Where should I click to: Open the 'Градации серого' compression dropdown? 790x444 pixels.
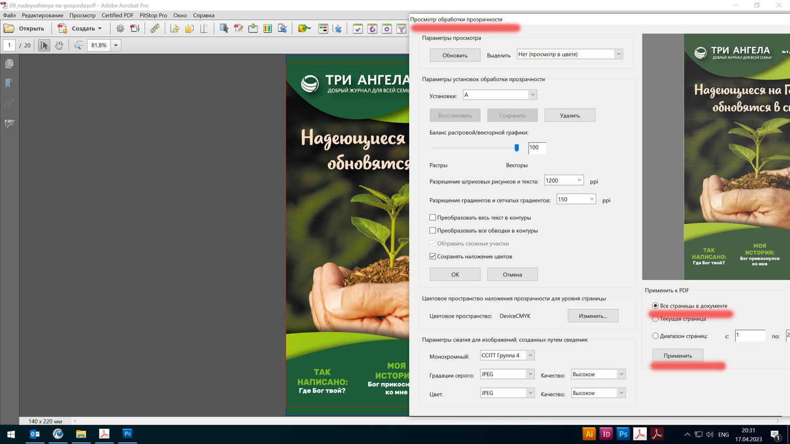[507, 374]
